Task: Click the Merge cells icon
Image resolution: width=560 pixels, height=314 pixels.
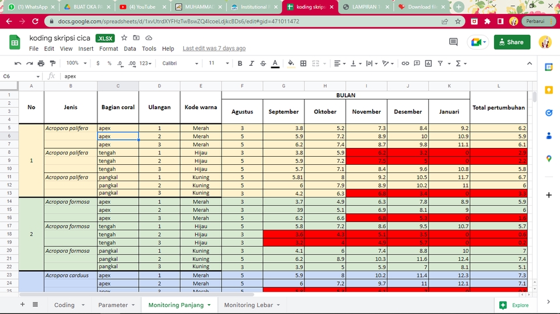Action: pos(316,63)
